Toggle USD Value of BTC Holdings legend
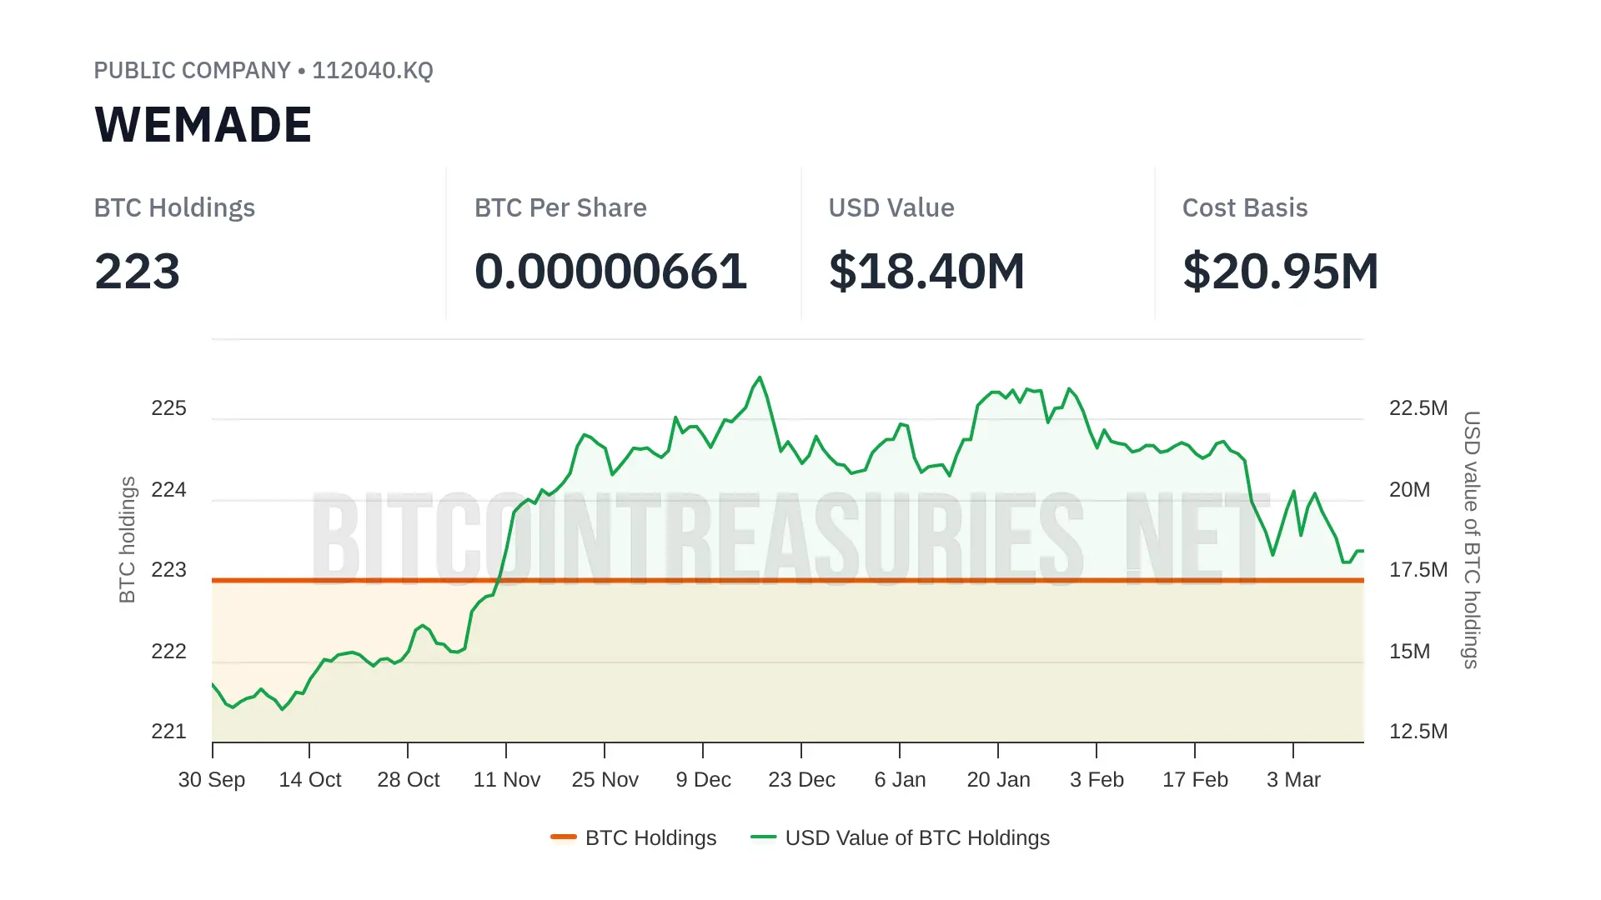This screenshot has width=1601, height=900. (916, 837)
